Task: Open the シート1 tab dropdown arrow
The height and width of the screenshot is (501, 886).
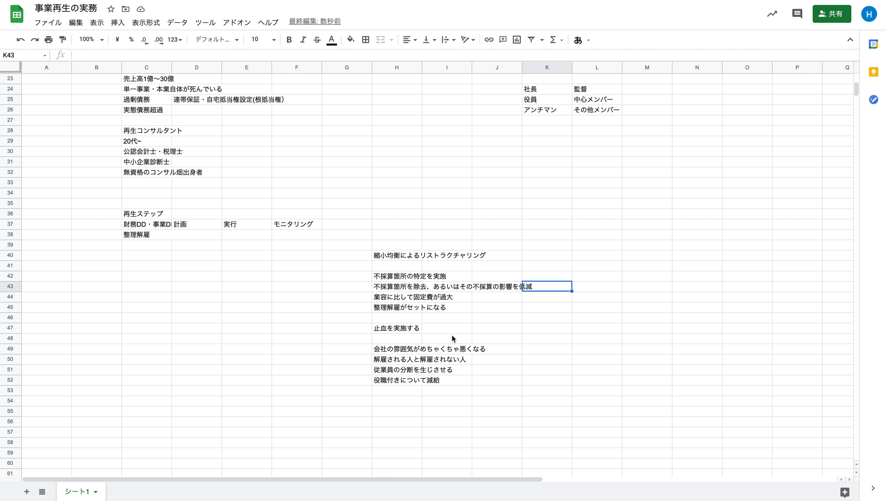Action: tap(96, 492)
